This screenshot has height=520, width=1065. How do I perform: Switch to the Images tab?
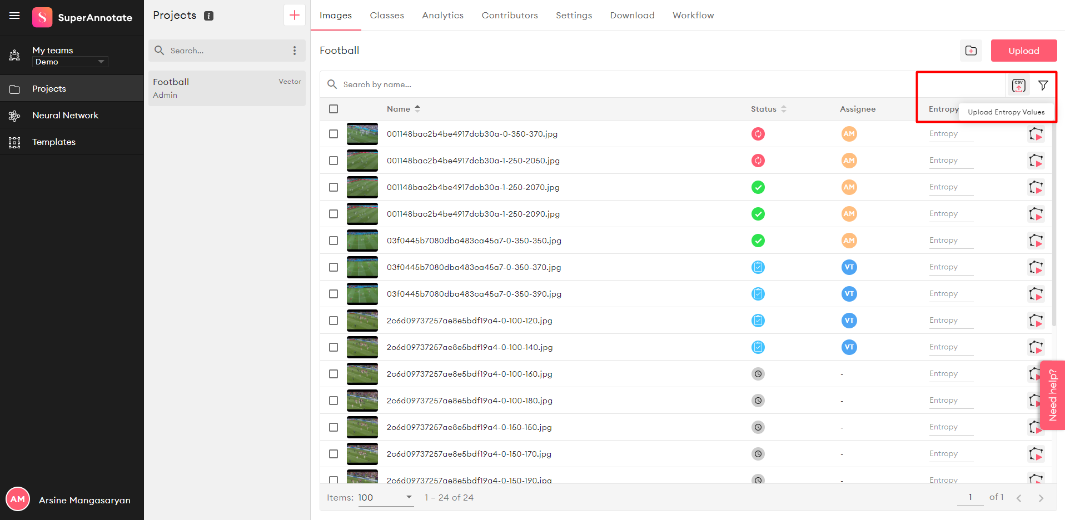pos(336,16)
